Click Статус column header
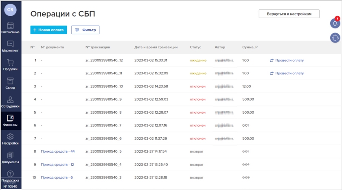The image size is (342, 190). point(195,47)
